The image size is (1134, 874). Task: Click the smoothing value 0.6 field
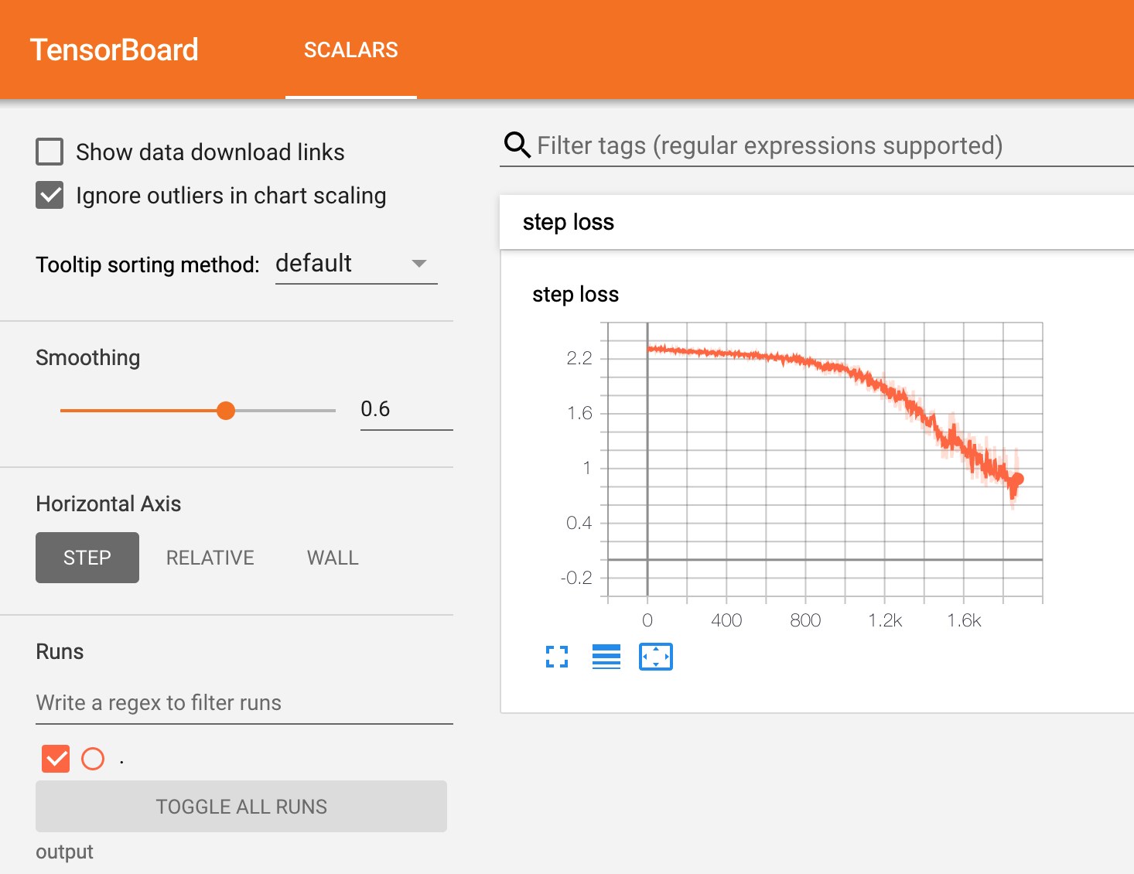[x=405, y=409]
